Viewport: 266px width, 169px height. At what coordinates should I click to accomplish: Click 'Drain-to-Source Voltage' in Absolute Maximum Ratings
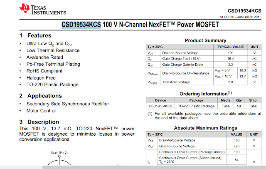pyautogui.click(x=177, y=140)
